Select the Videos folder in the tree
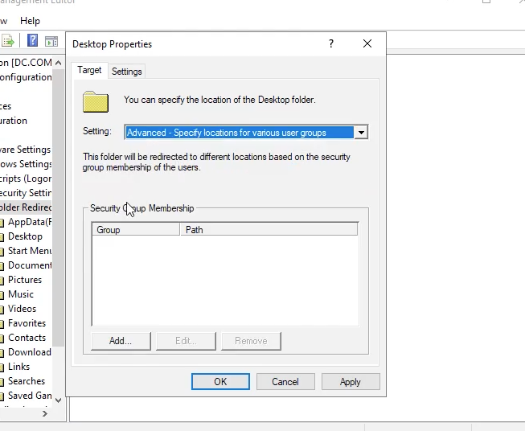 [23, 309]
